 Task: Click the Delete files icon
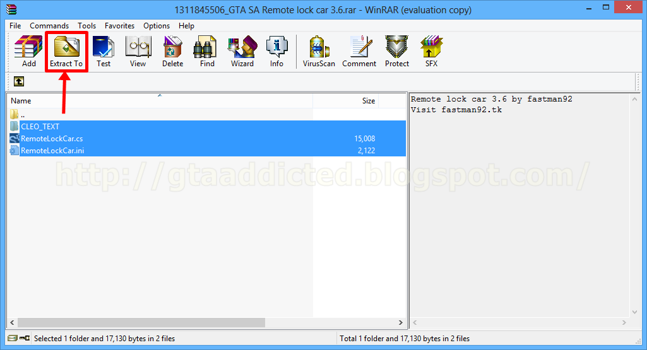pos(172,51)
